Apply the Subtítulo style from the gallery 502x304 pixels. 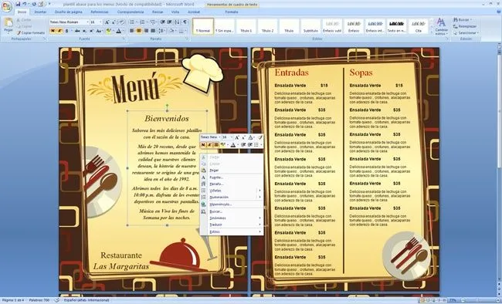click(310, 26)
